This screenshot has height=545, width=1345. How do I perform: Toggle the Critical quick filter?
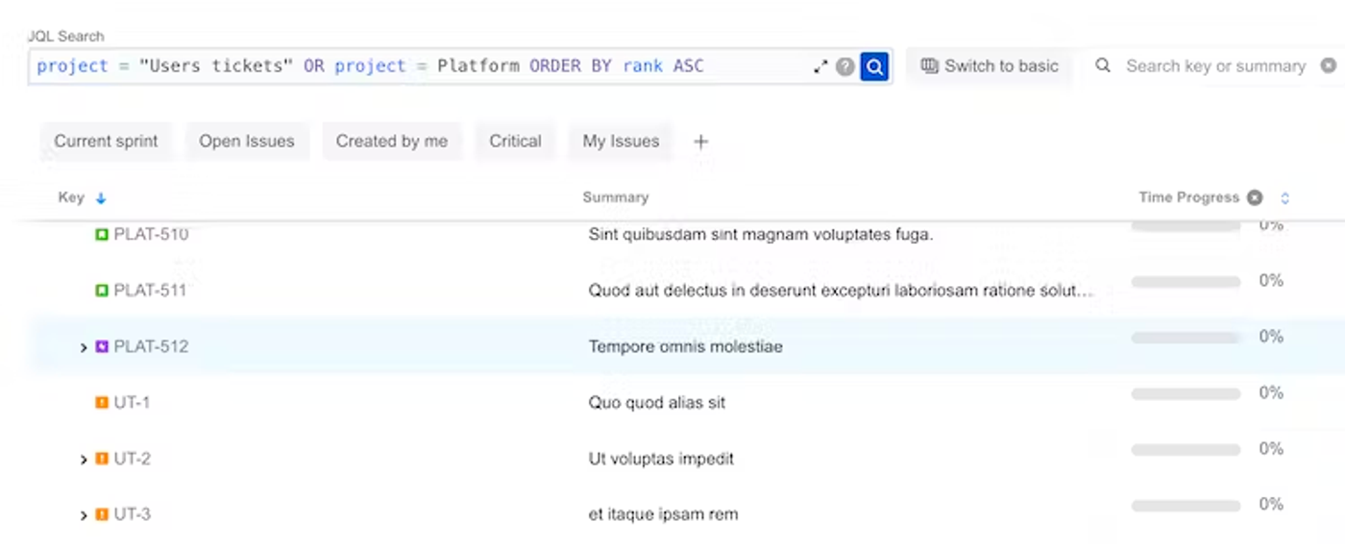click(515, 141)
